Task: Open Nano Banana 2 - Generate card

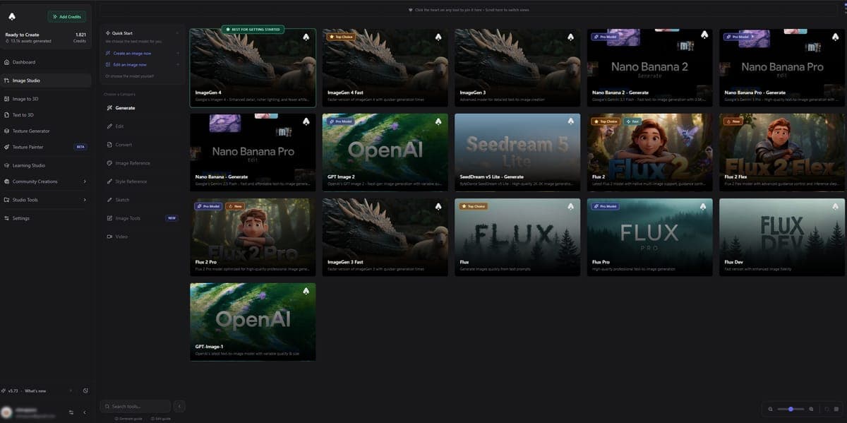Action: pyautogui.click(x=650, y=68)
